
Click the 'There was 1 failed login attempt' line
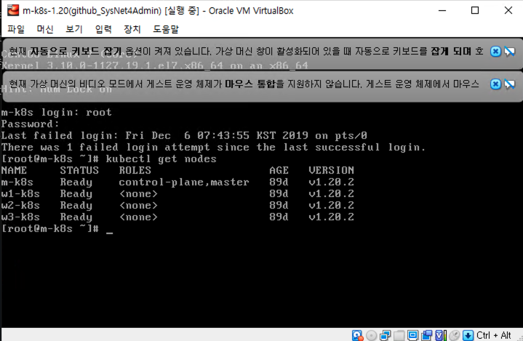pyautogui.click(x=213, y=148)
